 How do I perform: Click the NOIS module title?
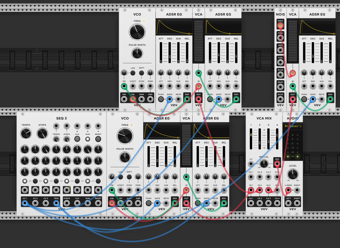pyautogui.click(x=281, y=14)
